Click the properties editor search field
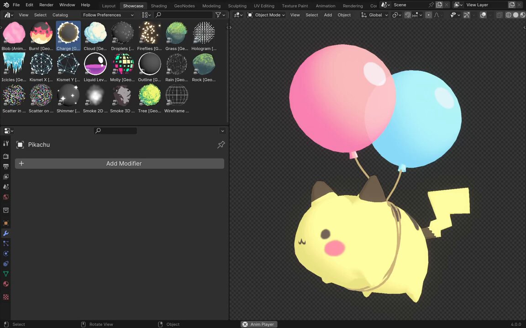The image size is (526, 328). [x=116, y=131]
